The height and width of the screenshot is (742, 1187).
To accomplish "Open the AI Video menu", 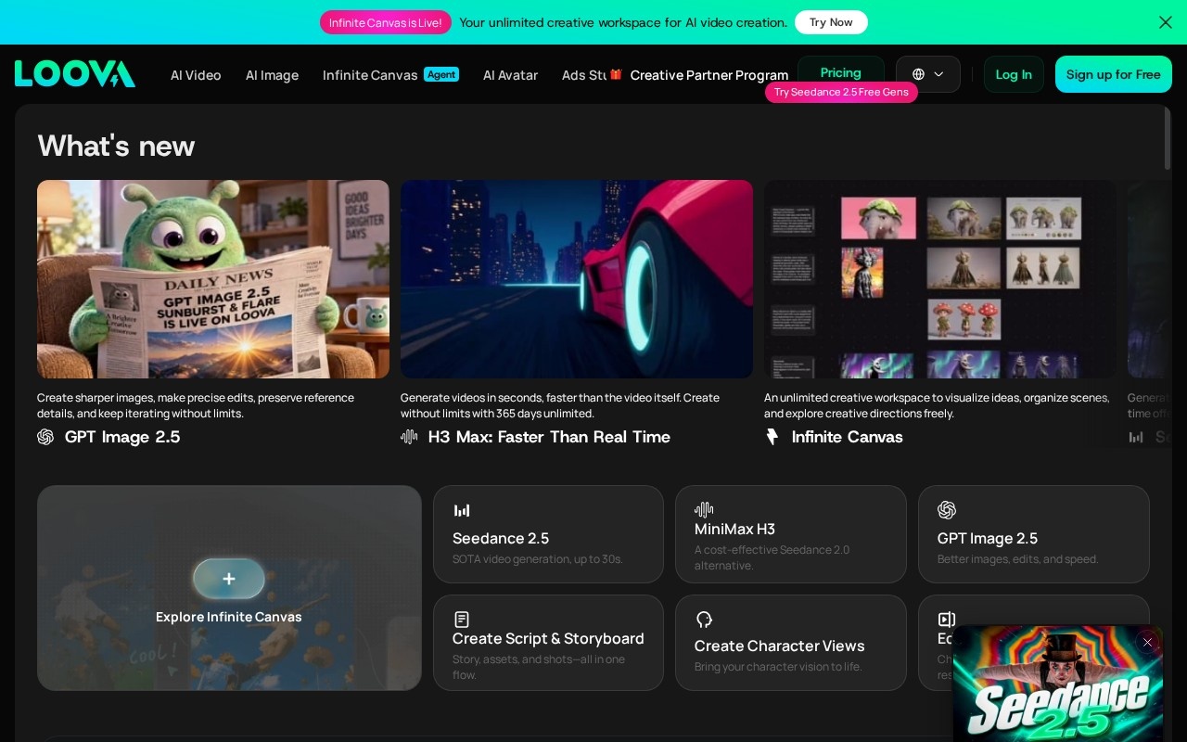I will coord(196,75).
